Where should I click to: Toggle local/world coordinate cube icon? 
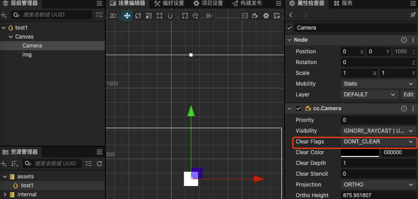click(x=196, y=16)
